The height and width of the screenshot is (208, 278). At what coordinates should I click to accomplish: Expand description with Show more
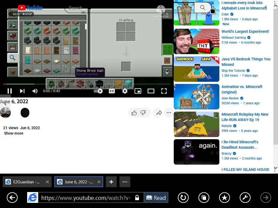(x=14, y=133)
